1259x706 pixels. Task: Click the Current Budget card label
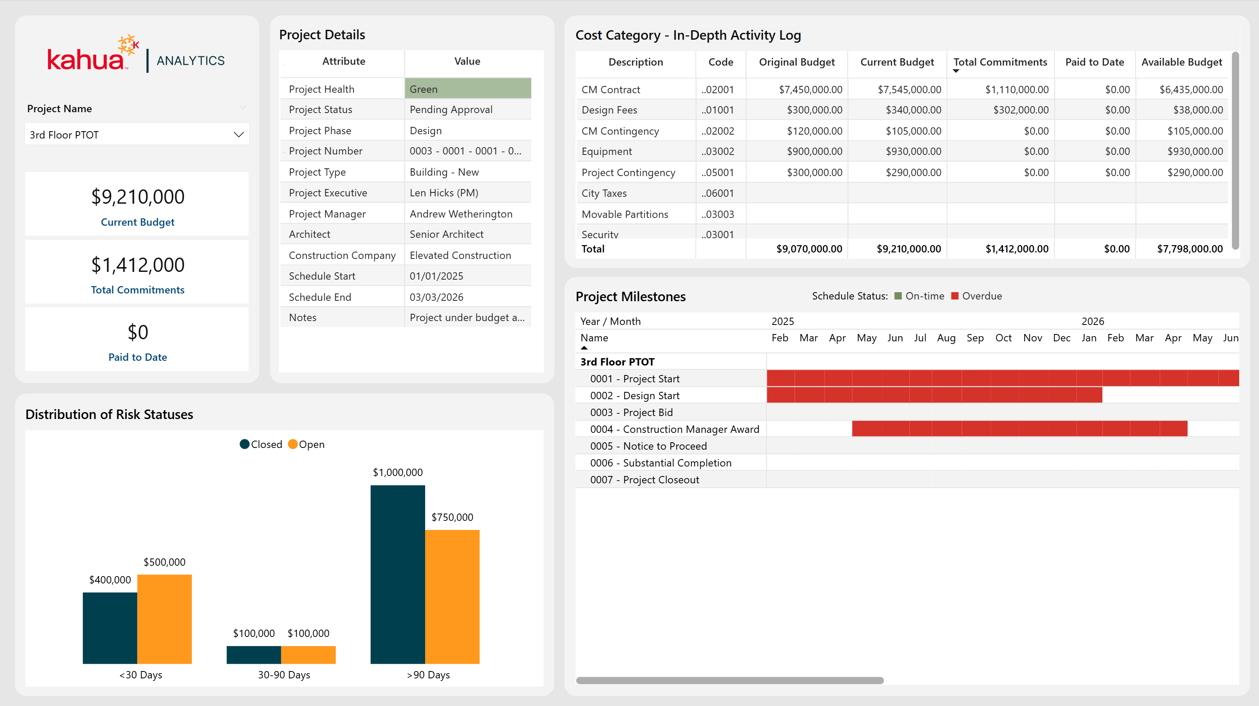pyautogui.click(x=137, y=222)
